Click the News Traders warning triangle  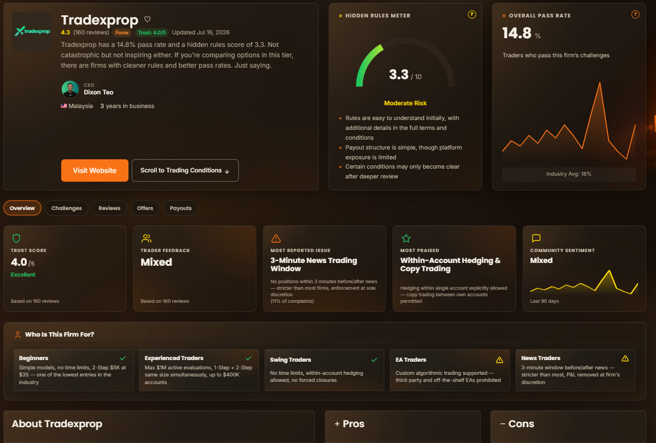(625, 358)
